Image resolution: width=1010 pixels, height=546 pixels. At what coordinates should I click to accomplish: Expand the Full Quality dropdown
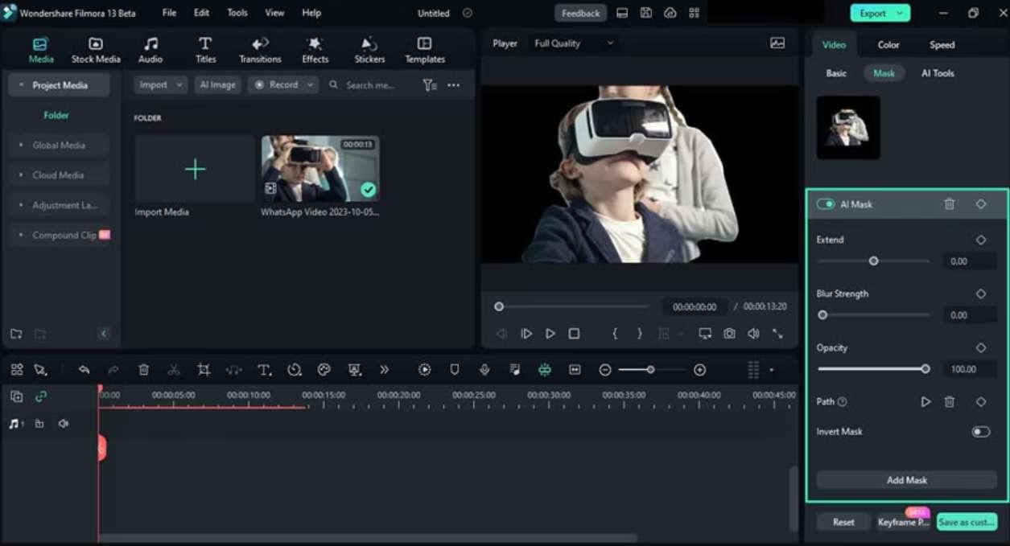(574, 43)
